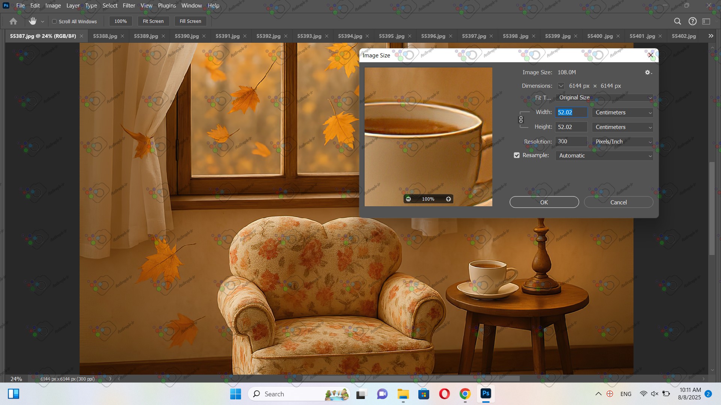Zoom in preview with plus icon
721x405 pixels.
point(448,199)
